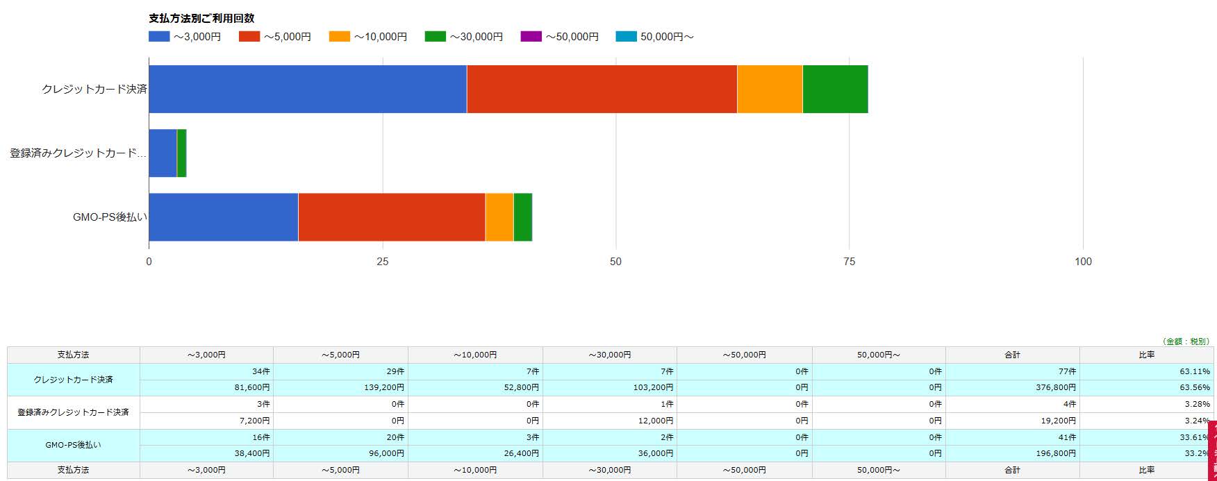Click the 合計 header in the table's top row

(x=1012, y=355)
